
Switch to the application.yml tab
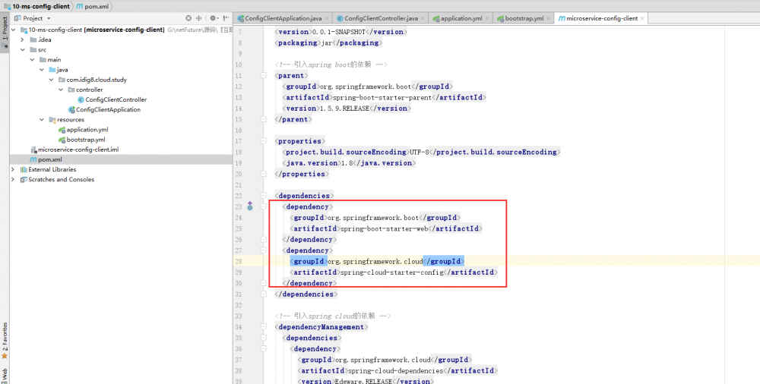[x=458, y=17]
